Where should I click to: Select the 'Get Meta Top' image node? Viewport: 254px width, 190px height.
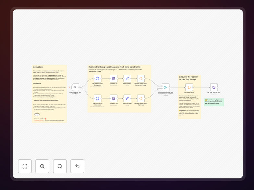[x=114, y=98]
